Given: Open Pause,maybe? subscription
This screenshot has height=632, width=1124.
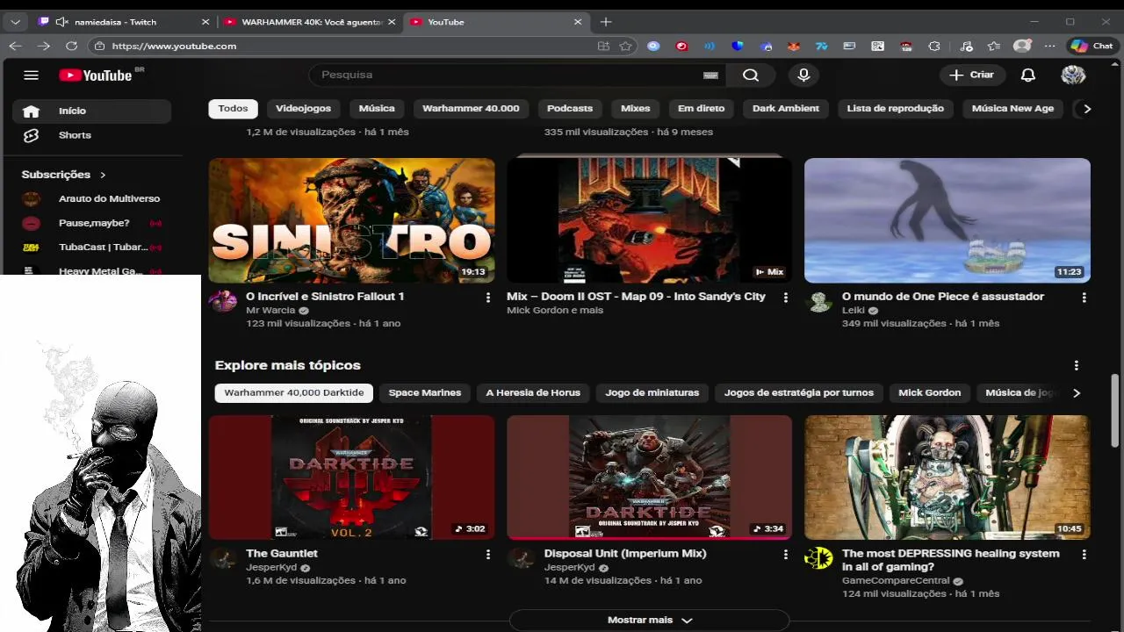Looking at the screenshot, I should [x=91, y=223].
